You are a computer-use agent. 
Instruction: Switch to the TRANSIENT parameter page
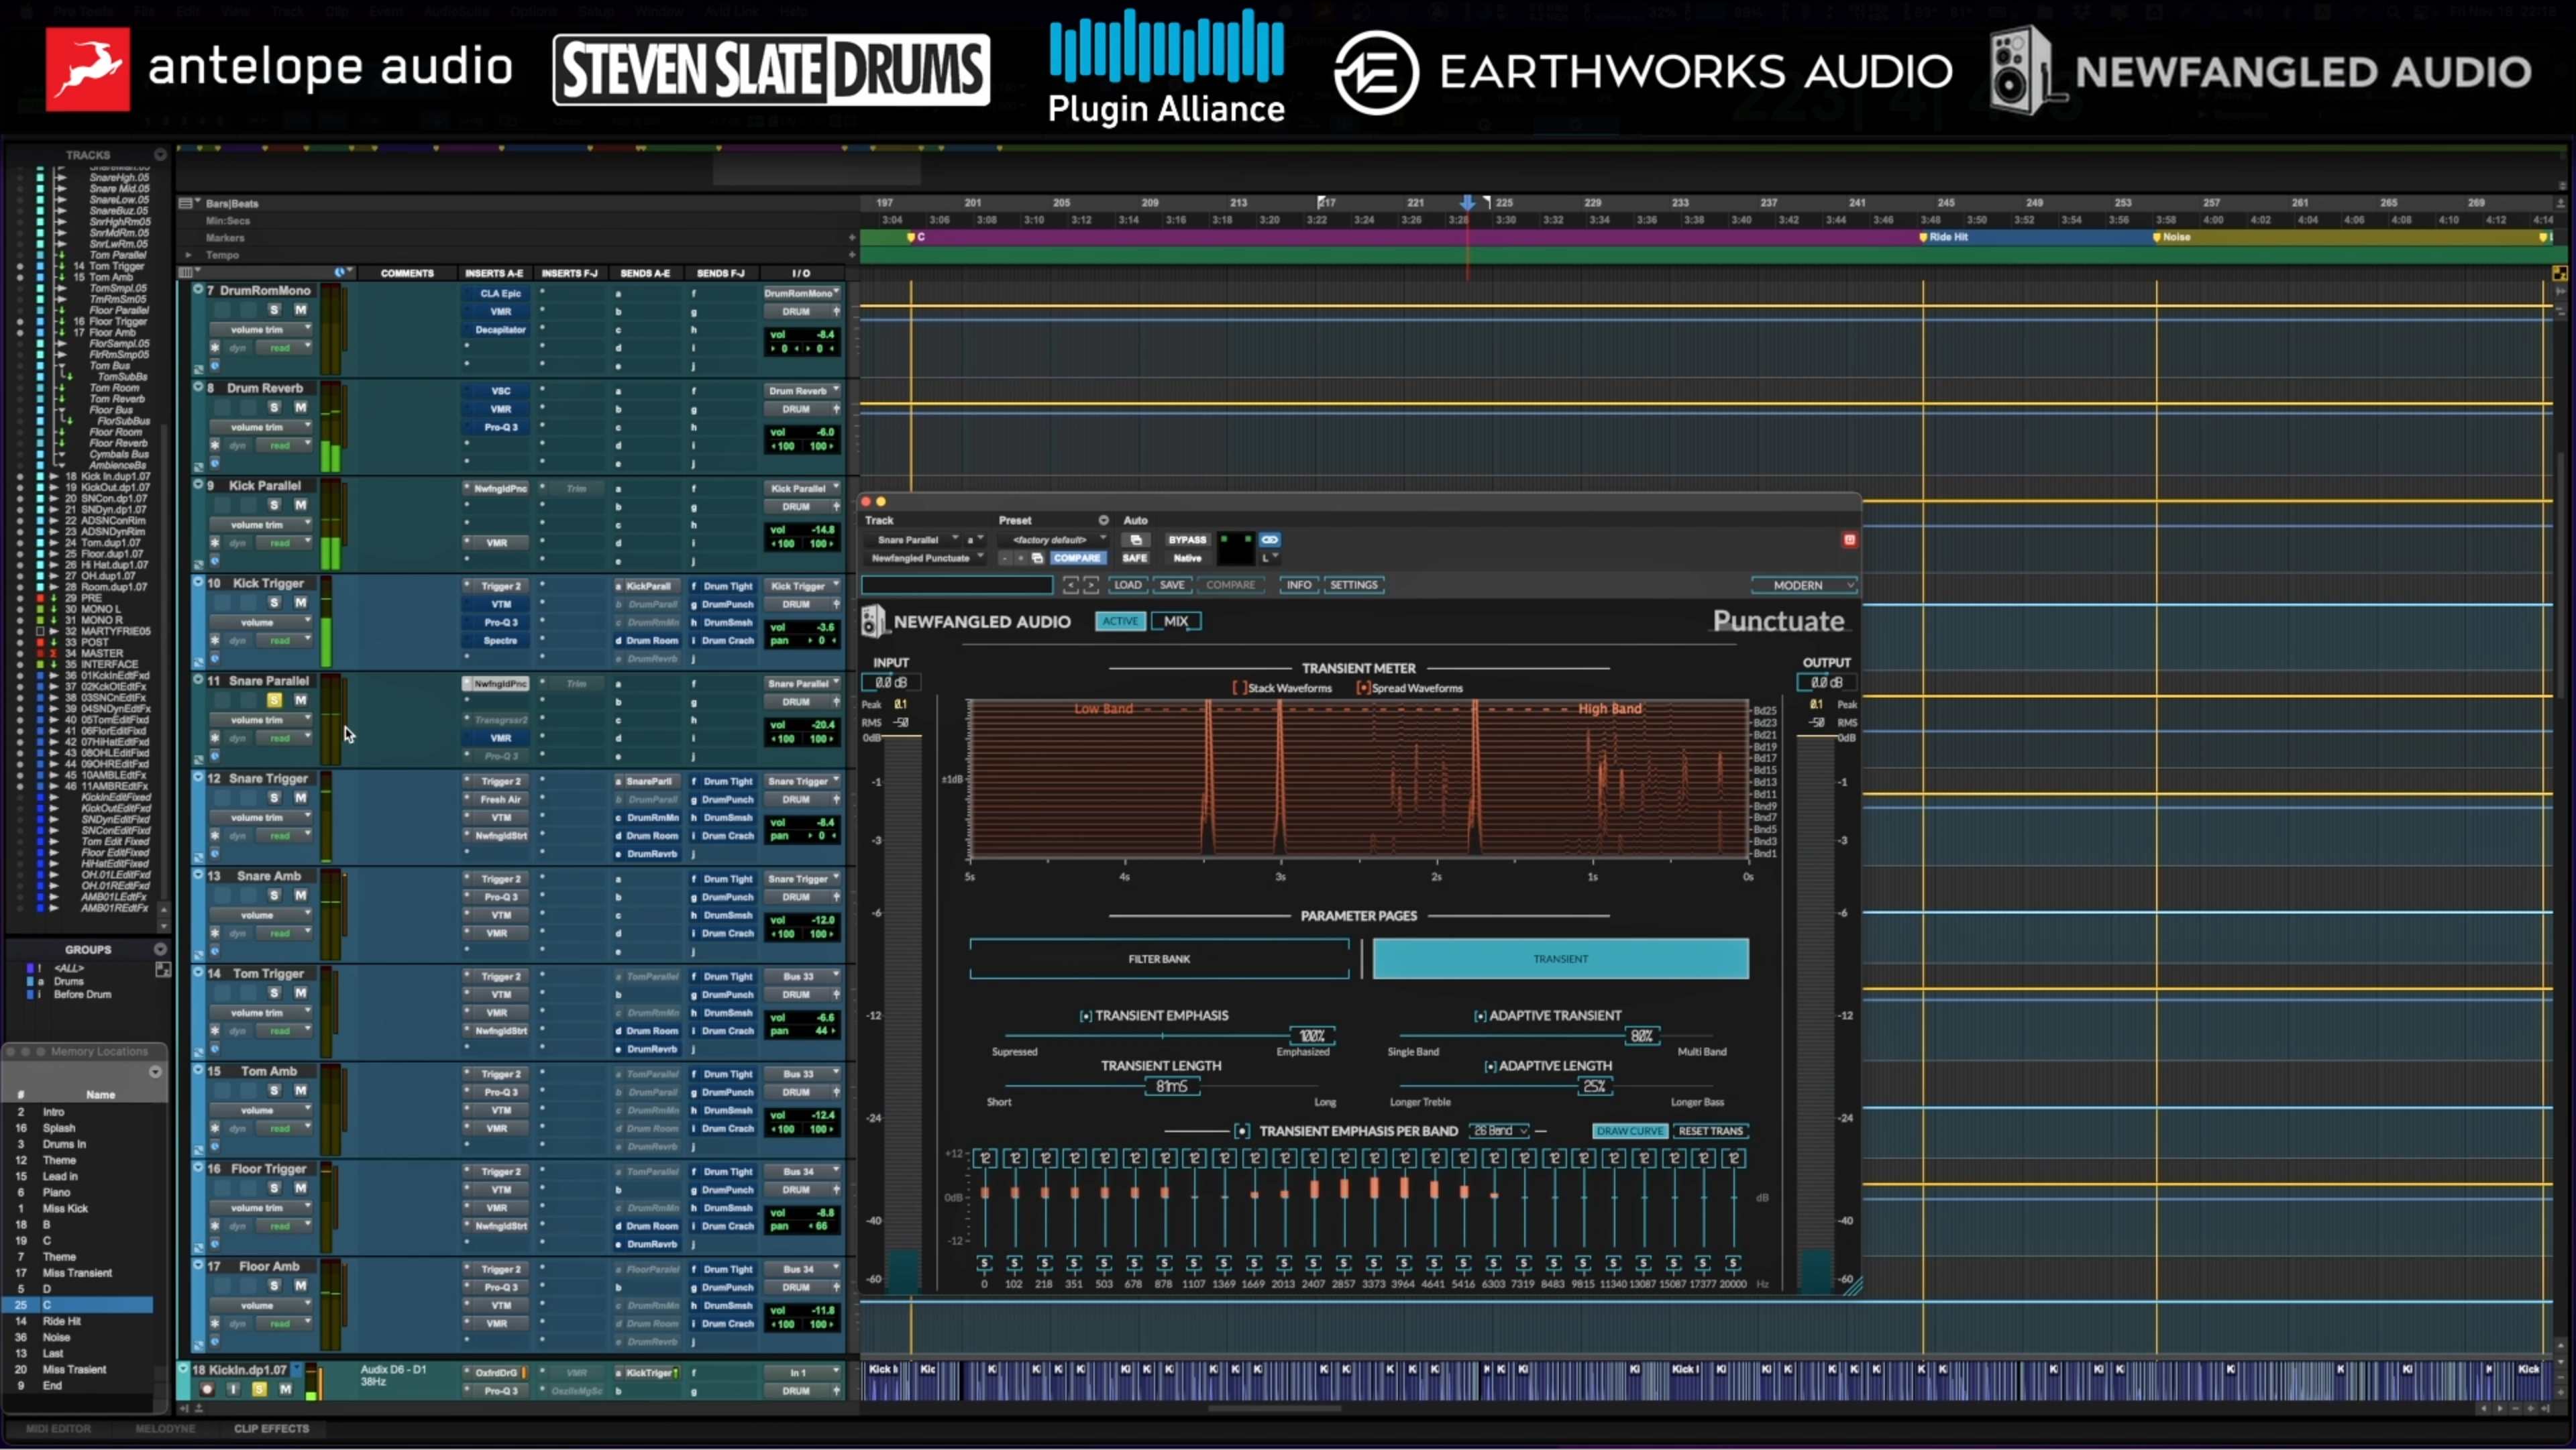[1560, 959]
